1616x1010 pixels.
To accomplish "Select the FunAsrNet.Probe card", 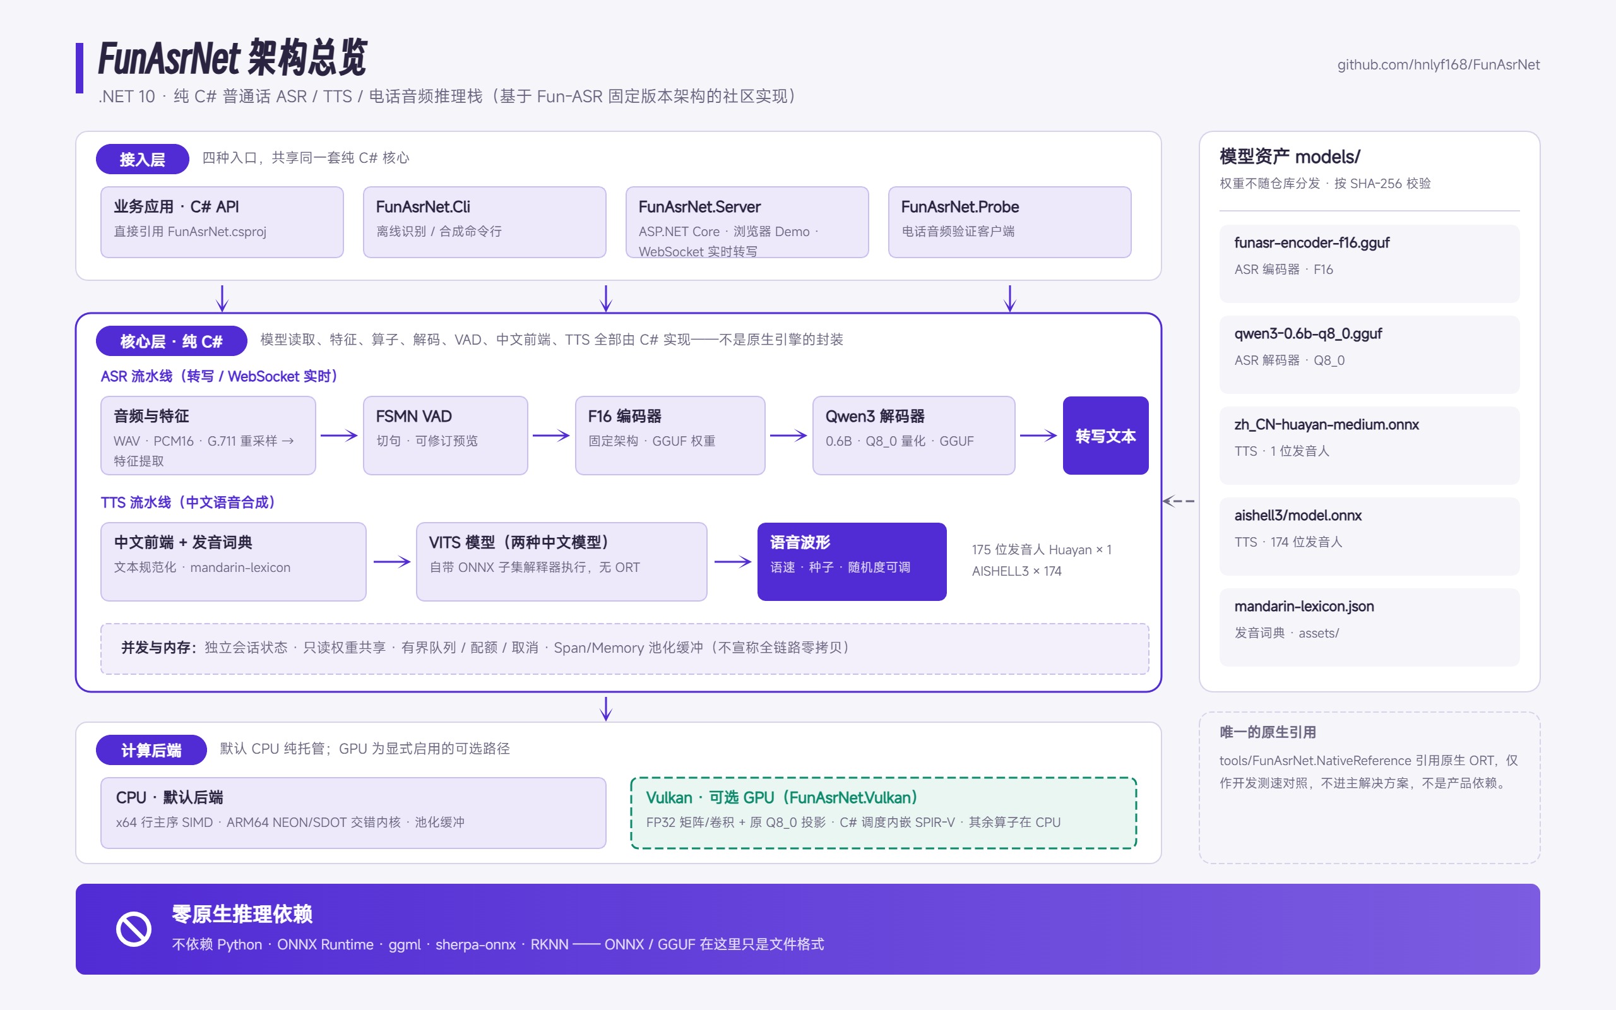I will [1009, 222].
